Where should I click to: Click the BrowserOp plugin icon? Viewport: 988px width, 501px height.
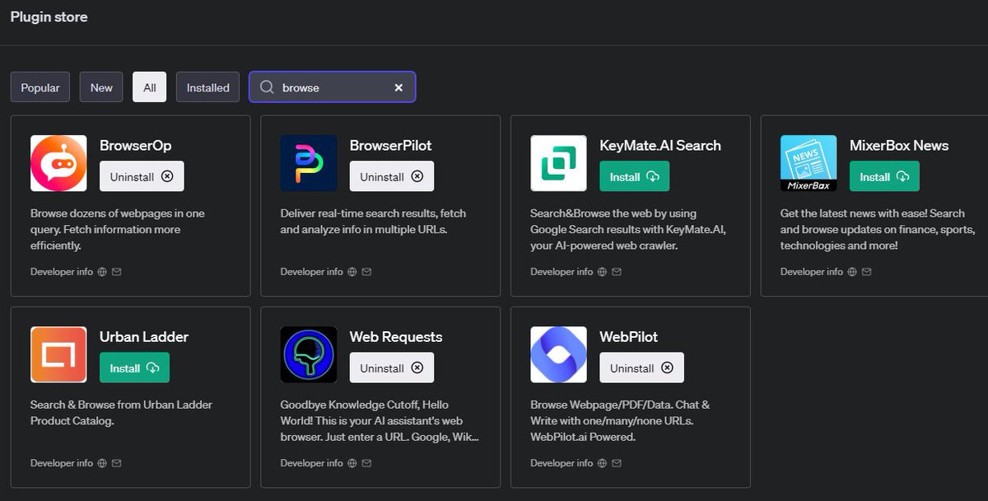point(58,162)
